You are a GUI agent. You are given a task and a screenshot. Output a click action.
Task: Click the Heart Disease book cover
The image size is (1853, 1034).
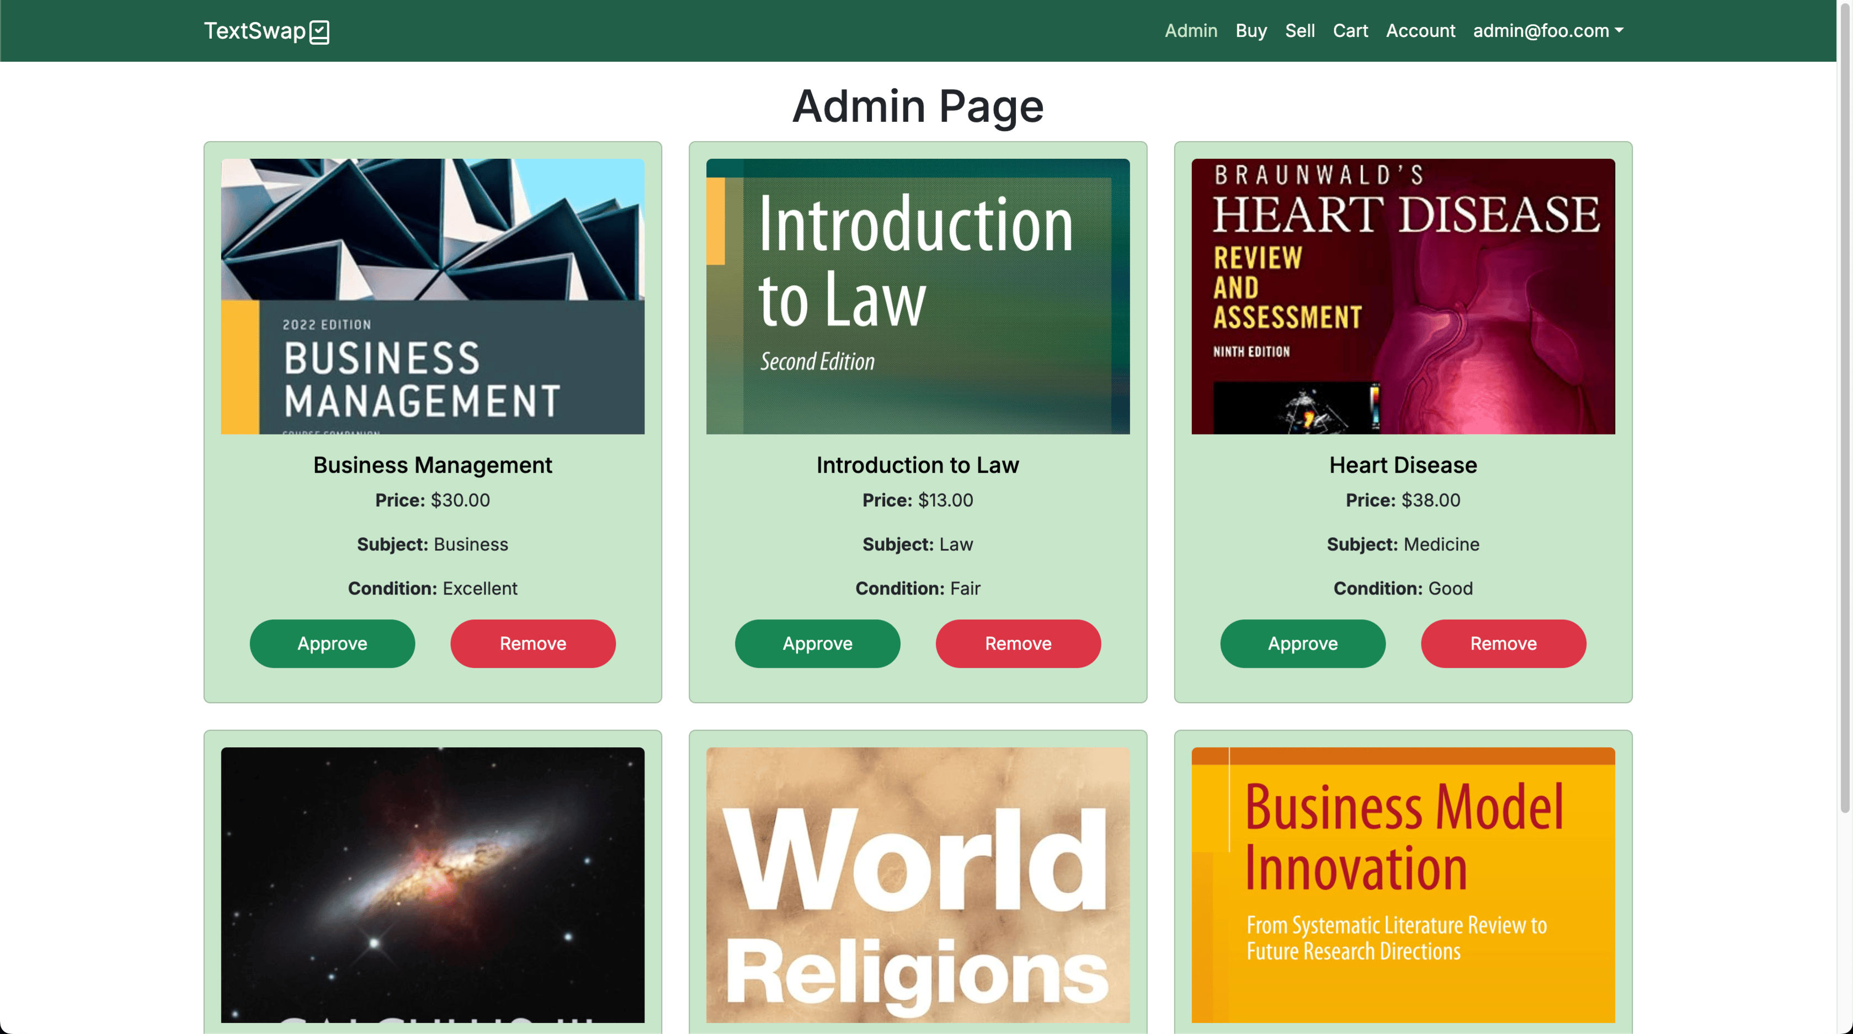pos(1403,296)
